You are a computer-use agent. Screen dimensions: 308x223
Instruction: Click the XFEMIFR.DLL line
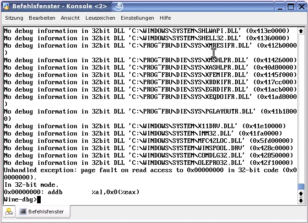(150, 75)
